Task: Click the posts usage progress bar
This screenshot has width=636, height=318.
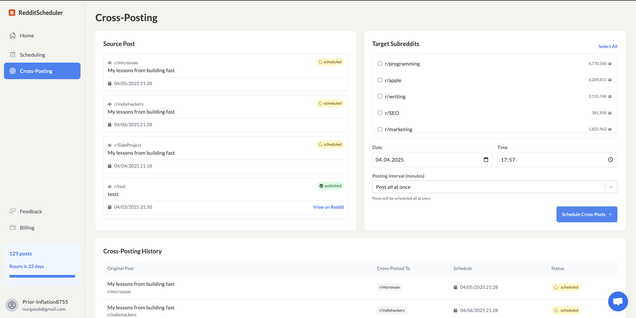Action: pos(42,276)
